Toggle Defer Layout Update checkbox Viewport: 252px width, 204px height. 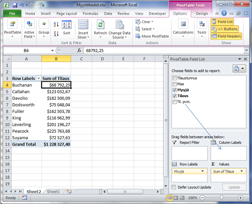pos(174,187)
